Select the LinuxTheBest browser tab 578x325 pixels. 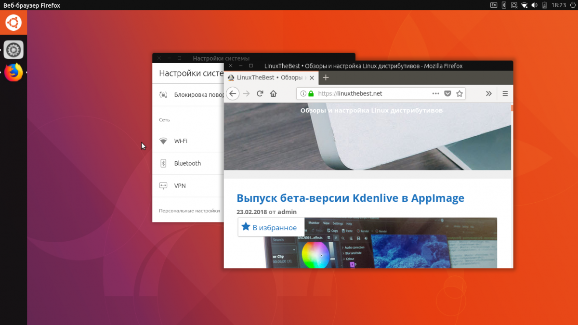(271, 78)
